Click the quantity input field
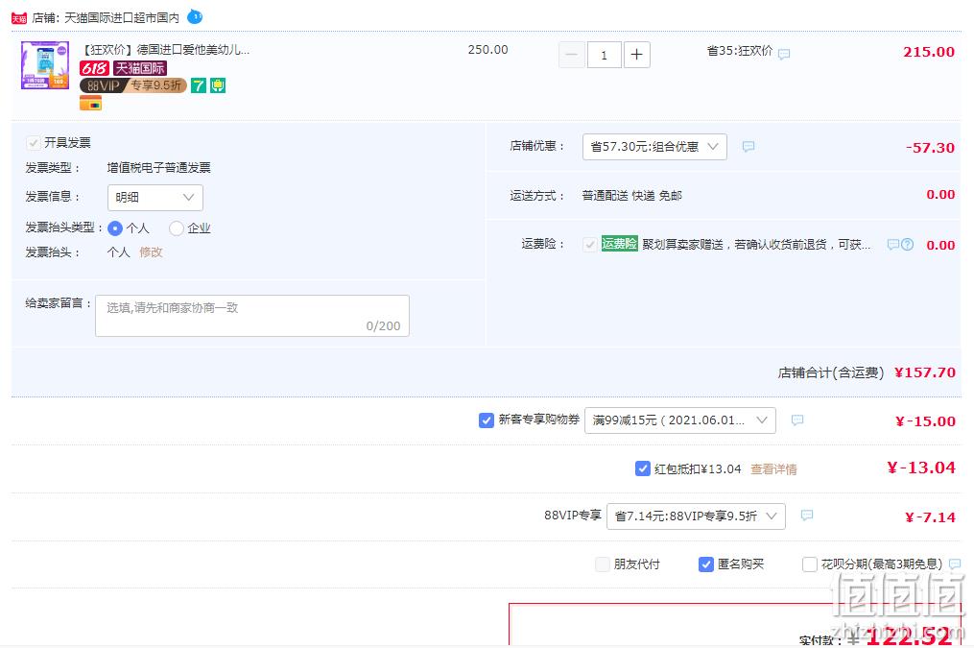 (604, 55)
